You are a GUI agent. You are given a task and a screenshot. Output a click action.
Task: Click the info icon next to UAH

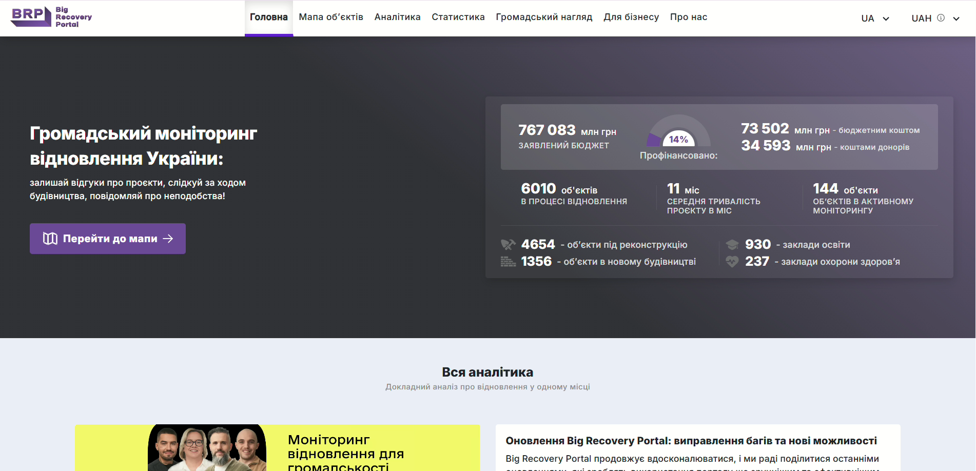pyautogui.click(x=941, y=18)
